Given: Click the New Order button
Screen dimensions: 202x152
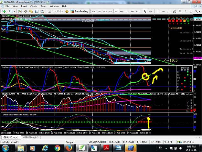Looking at the screenshot, I should click(x=55, y=11).
